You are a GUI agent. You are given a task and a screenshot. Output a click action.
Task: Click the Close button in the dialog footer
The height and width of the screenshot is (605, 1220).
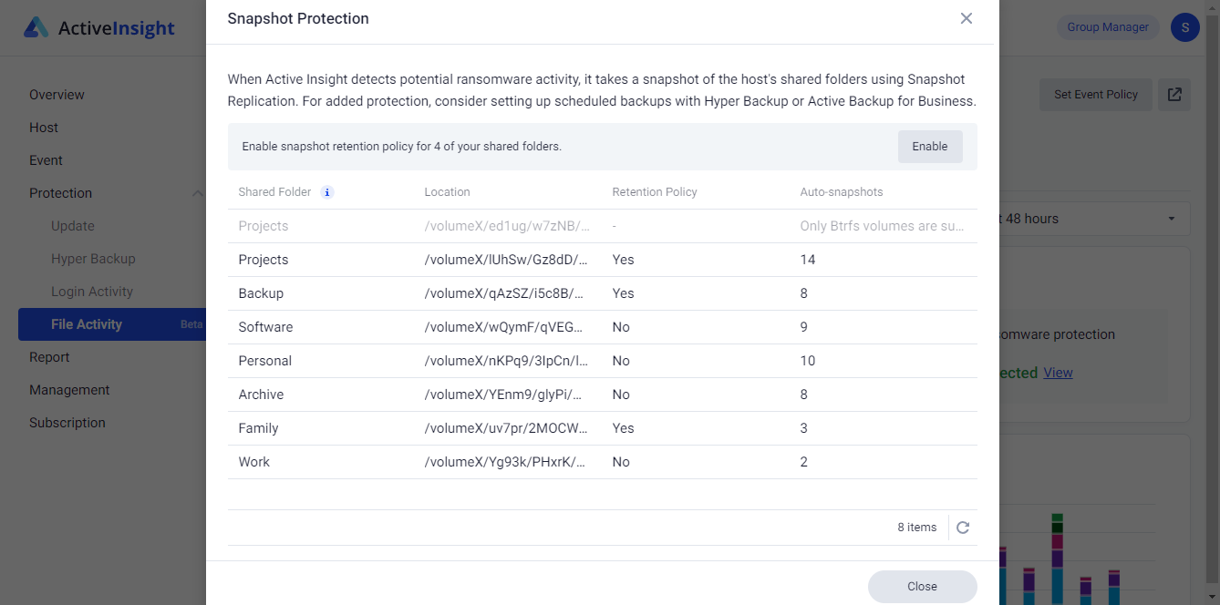(x=922, y=587)
